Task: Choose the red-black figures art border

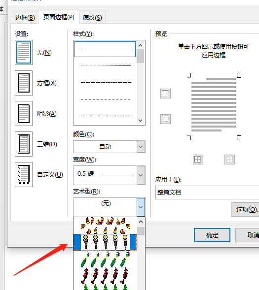Action: (105, 276)
